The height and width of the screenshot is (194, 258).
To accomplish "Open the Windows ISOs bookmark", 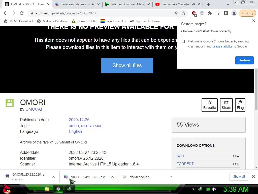I will pos(113,21).
